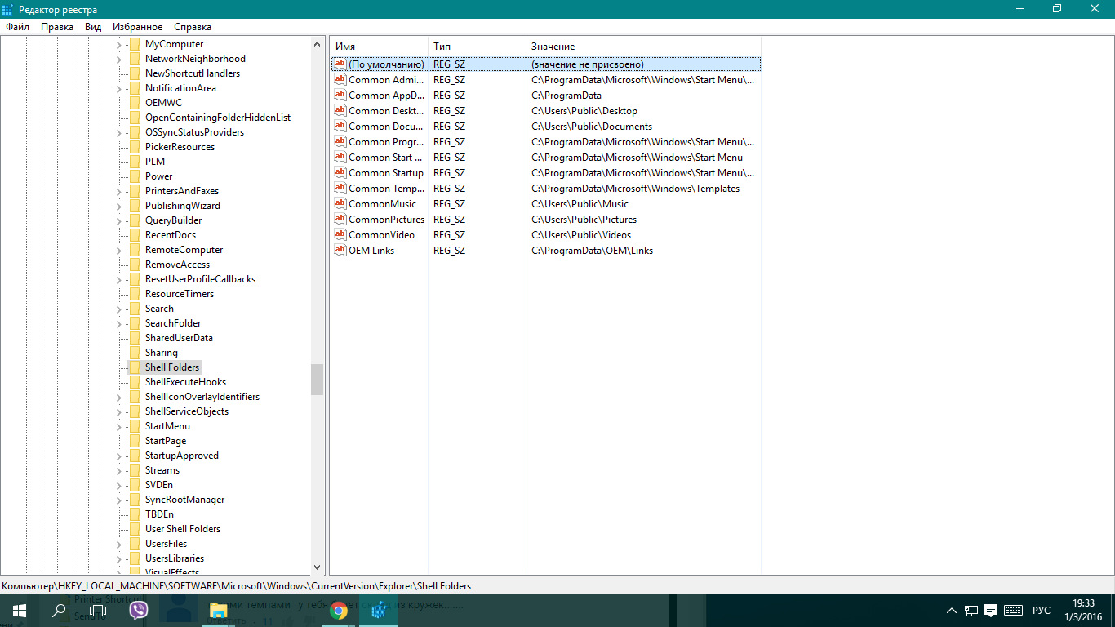The image size is (1115, 627).
Task: Click the tree scrollbar down arrow
Action: (317, 567)
